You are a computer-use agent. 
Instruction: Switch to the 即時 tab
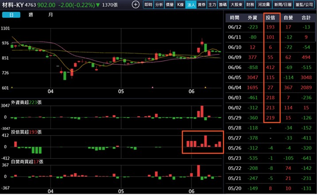click(150, 4)
